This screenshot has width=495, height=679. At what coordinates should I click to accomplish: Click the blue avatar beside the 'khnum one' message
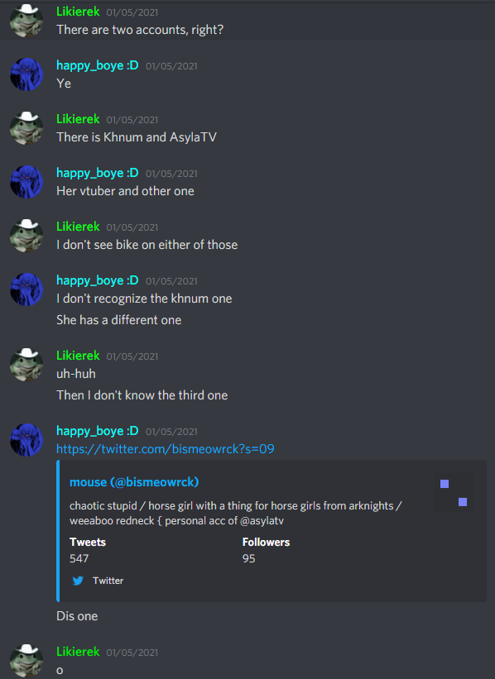[26, 289]
